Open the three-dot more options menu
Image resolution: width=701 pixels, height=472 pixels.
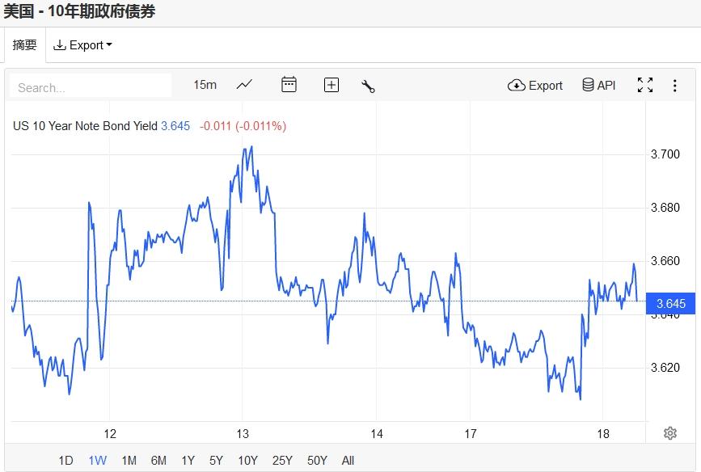(674, 85)
